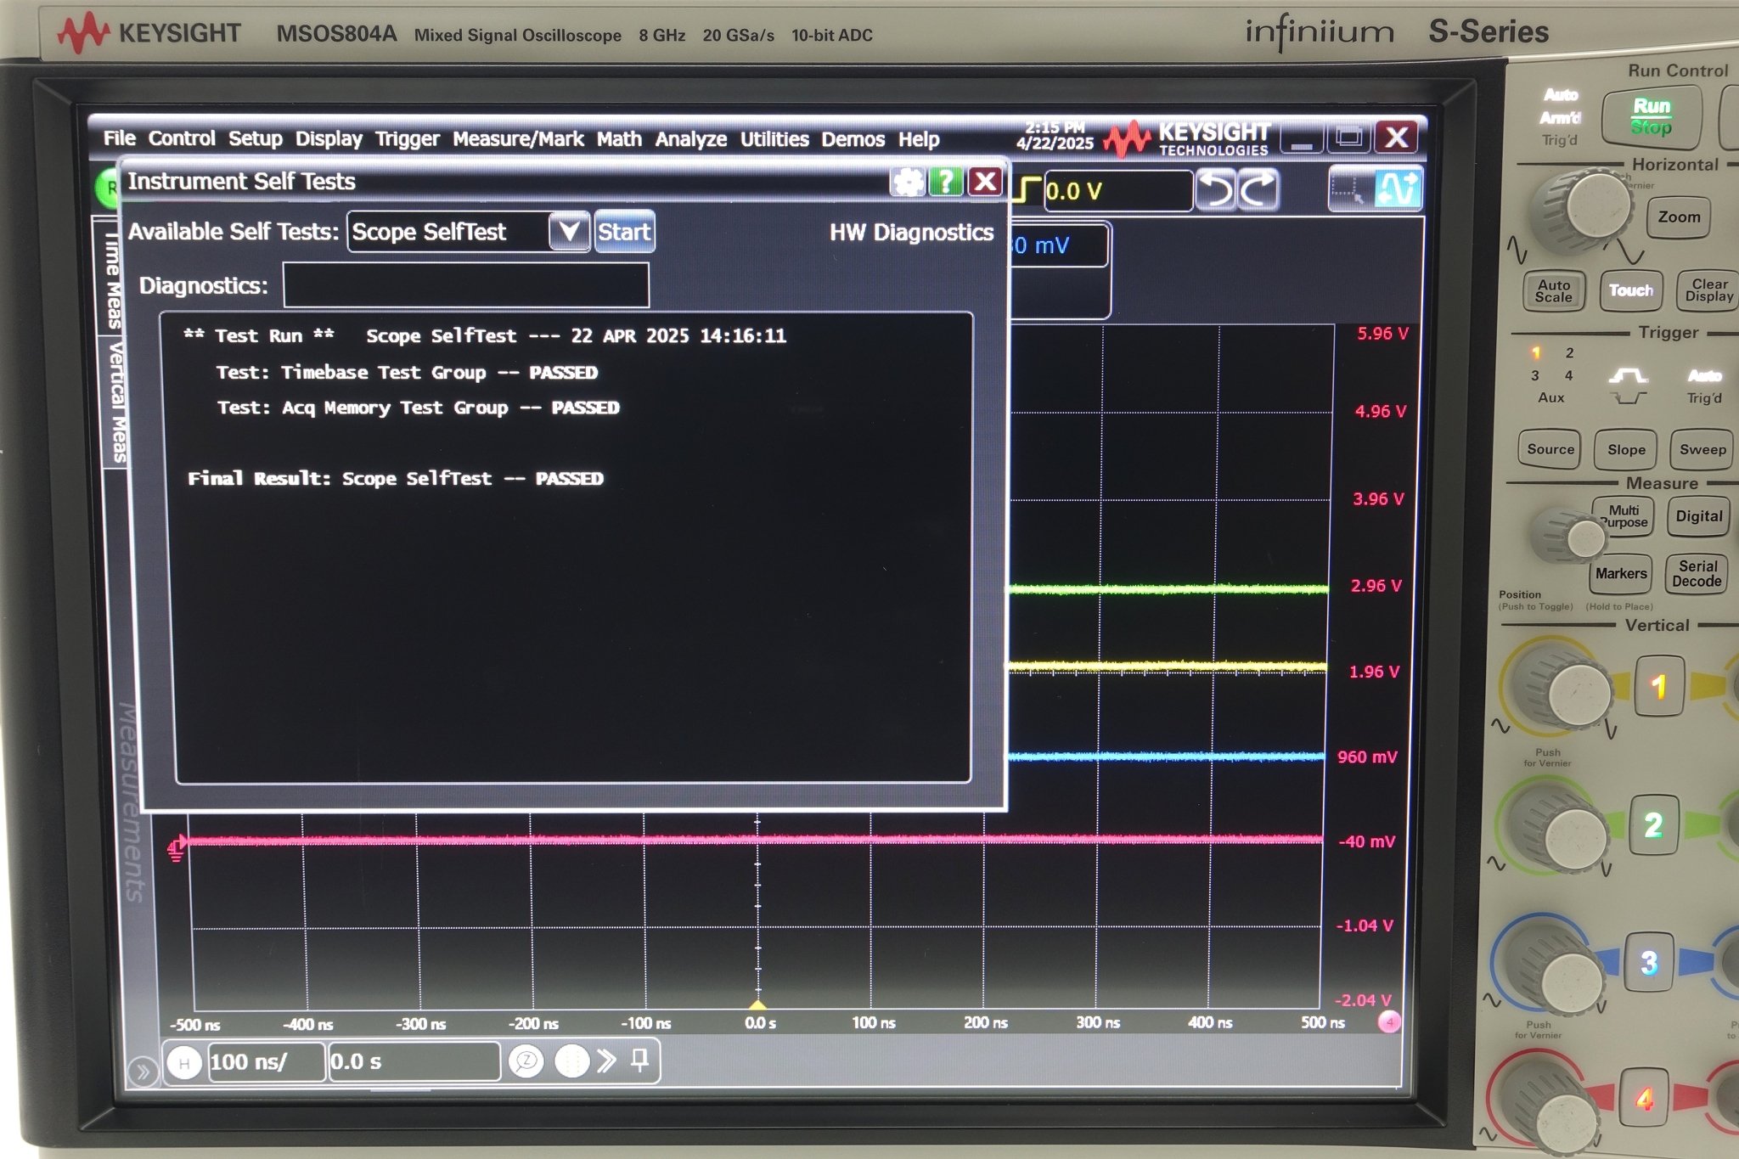Click the front-panel Clear Display button
The width and height of the screenshot is (1739, 1159).
1708,290
